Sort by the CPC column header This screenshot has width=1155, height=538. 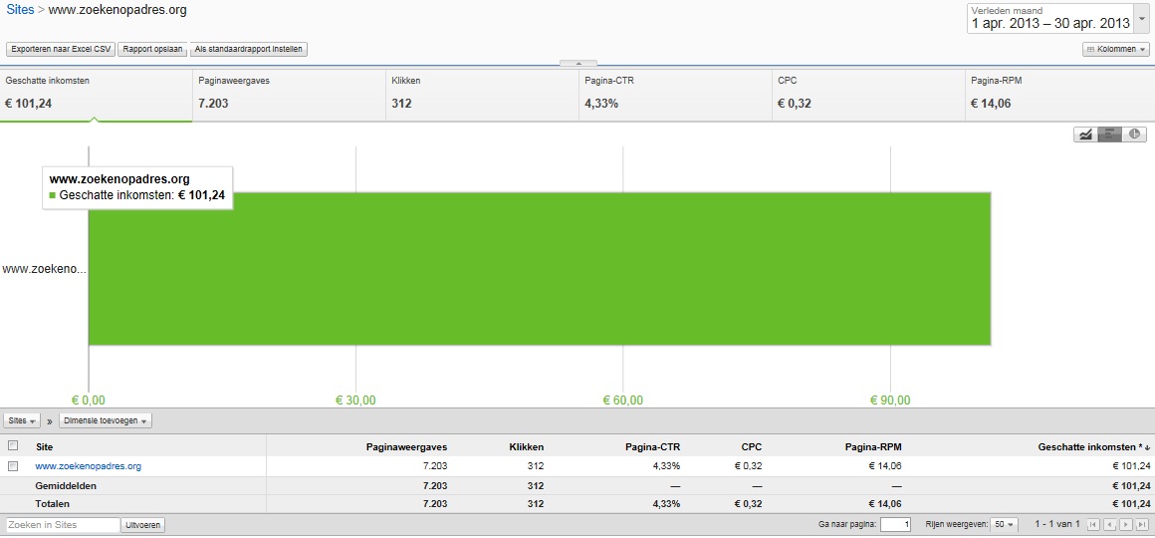pyautogui.click(x=752, y=446)
